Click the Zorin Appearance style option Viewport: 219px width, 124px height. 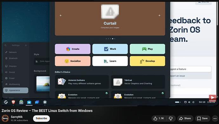point(42,61)
